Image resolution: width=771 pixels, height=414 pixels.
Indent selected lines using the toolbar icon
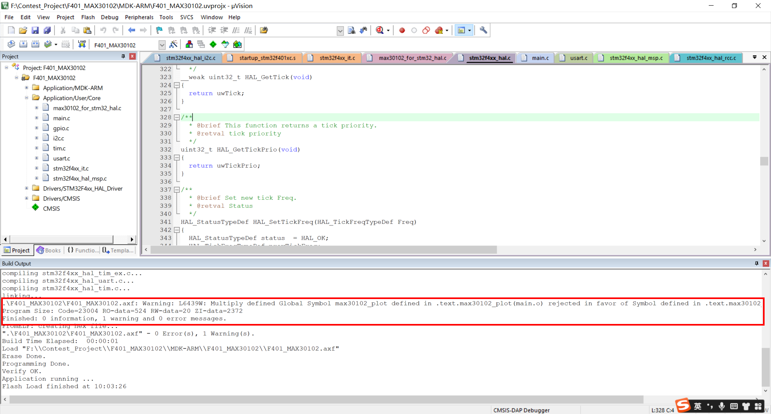coord(212,30)
